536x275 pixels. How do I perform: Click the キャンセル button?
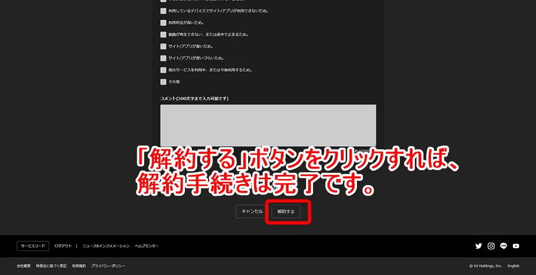click(x=252, y=211)
